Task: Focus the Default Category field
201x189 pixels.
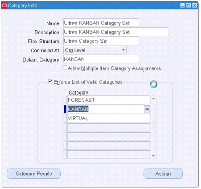Action: [x=101, y=59]
